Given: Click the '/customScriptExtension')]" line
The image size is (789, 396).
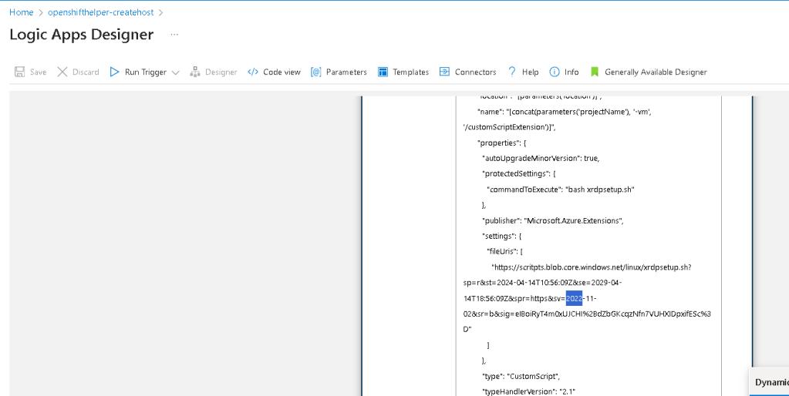Looking at the screenshot, I should [x=509, y=127].
